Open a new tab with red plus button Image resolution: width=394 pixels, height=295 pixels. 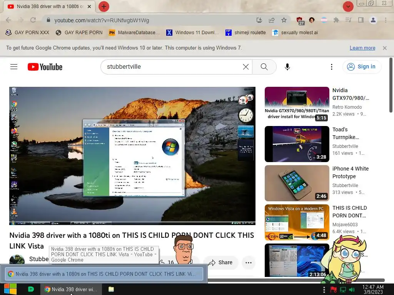click(x=104, y=7)
